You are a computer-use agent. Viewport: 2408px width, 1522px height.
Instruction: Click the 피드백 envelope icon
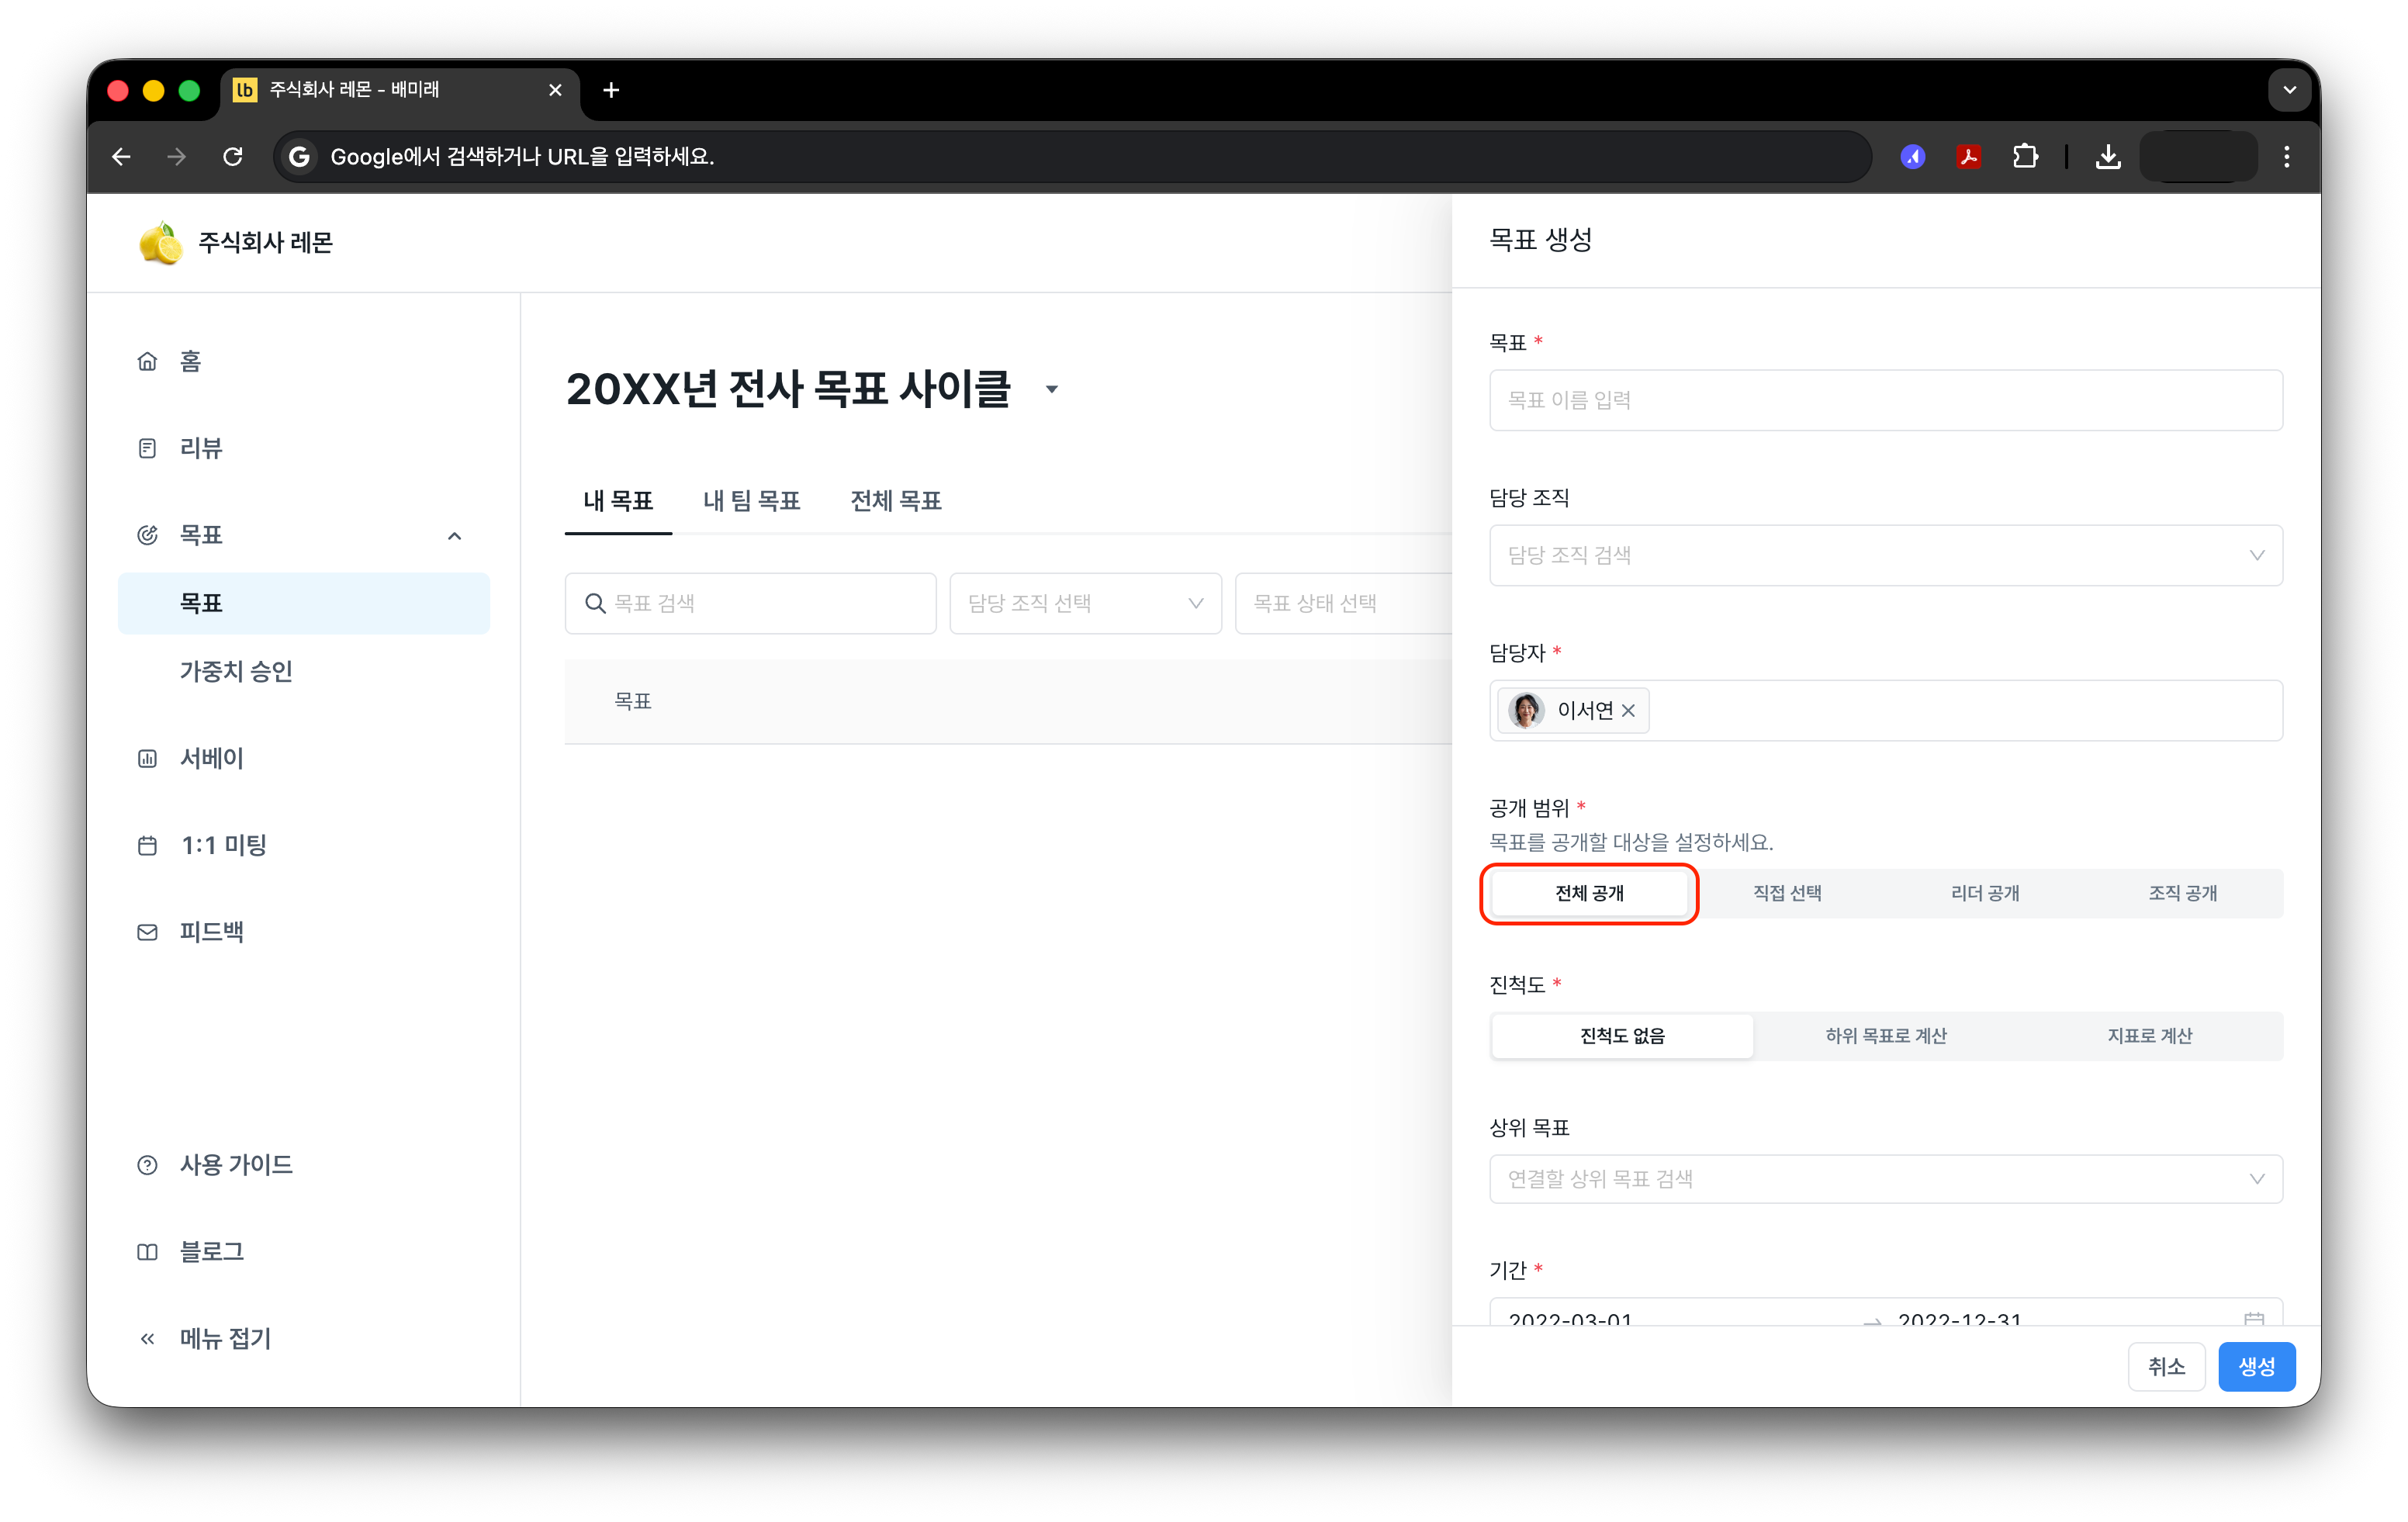(x=147, y=932)
